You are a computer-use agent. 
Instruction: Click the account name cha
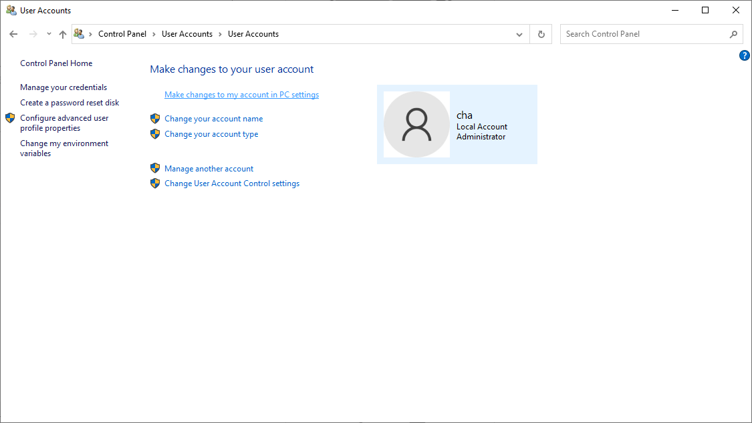pyautogui.click(x=465, y=115)
